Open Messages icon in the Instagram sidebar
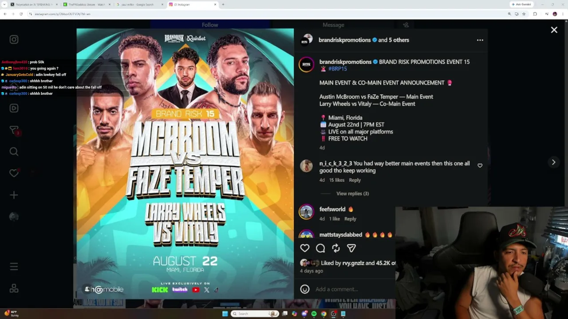Image resolution: width=568 pixels, height=319 pixels. [14, 130]
